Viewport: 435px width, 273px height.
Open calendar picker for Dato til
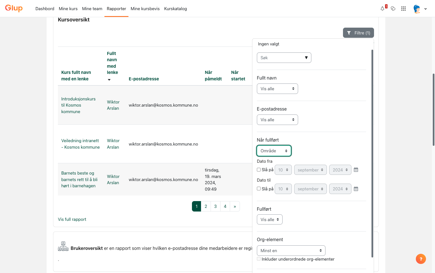point(356,189)
